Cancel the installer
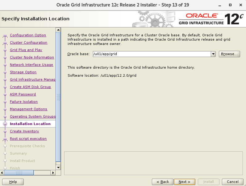 point(233,182)
